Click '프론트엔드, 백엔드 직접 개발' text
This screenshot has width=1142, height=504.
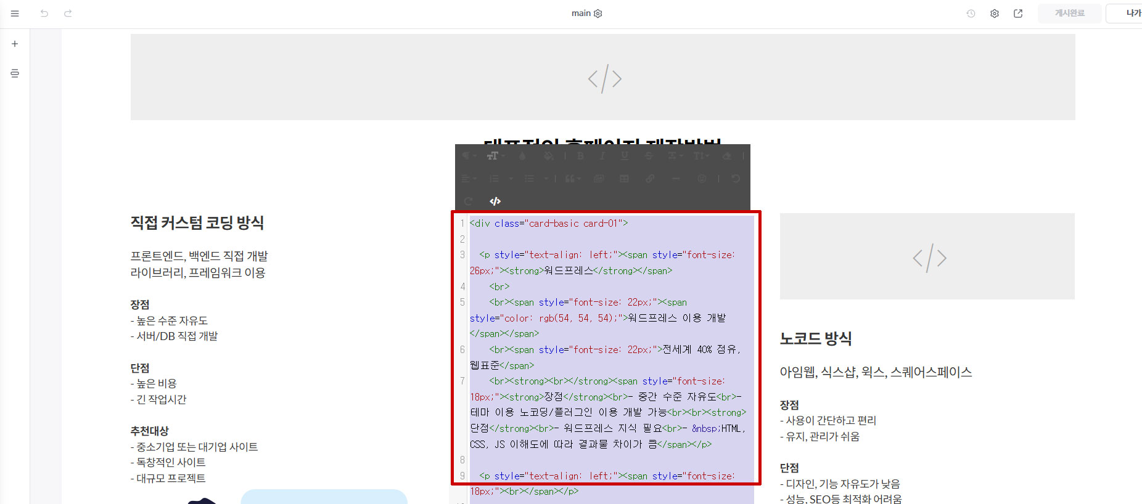tap(199, 256)
